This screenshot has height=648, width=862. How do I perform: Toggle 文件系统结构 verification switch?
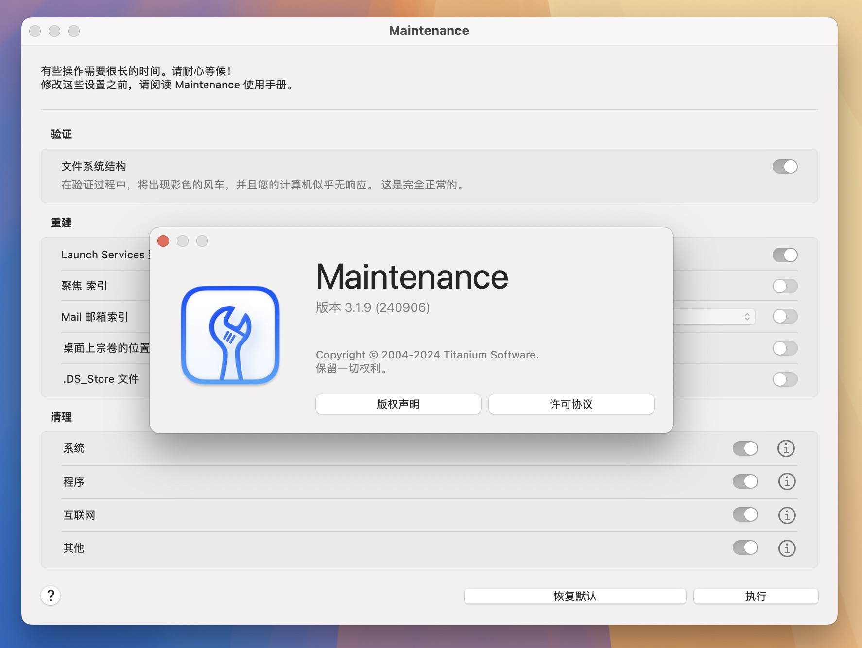click(785, 167)
